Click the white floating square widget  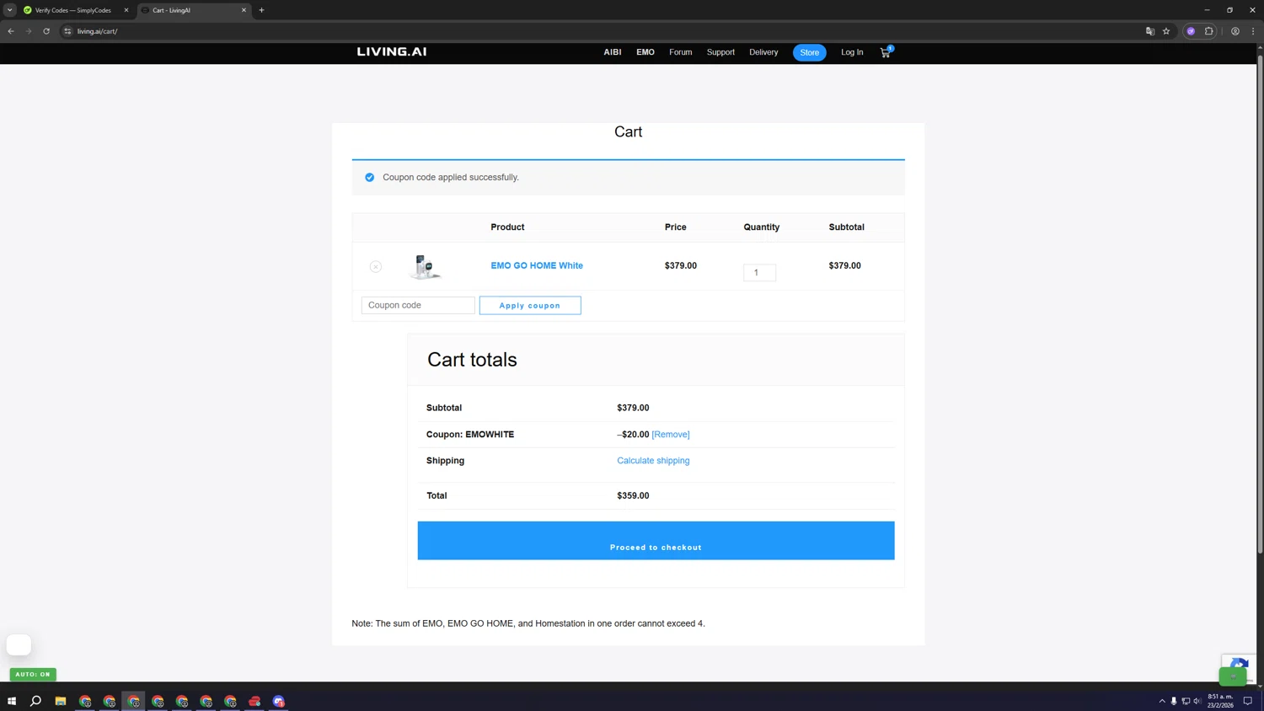(x=19, y=644)
